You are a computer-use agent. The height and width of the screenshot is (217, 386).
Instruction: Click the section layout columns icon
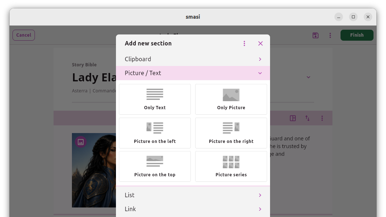[x=293, y=118]
